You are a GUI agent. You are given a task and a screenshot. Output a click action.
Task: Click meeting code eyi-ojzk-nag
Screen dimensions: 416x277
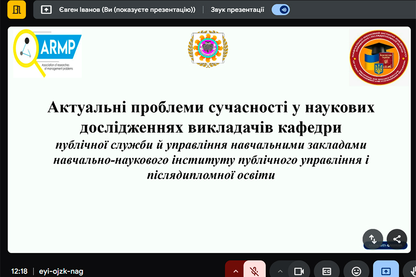pyautogui.click(x=61, y=271)
